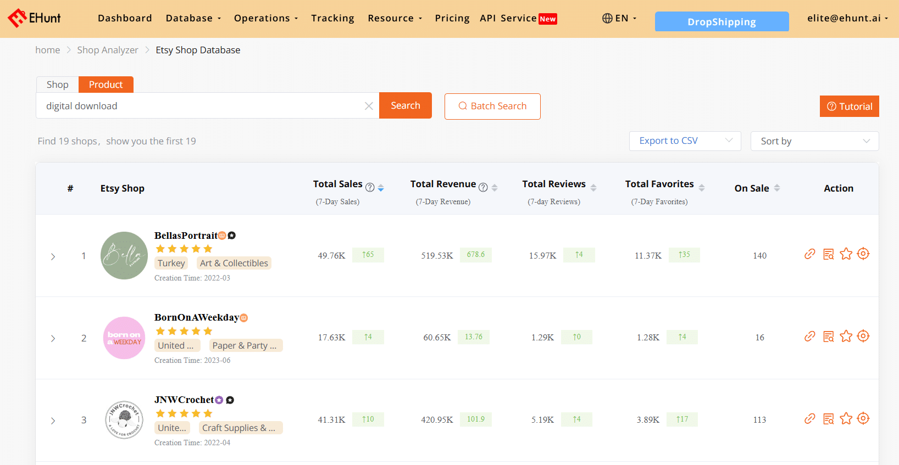Sort by On Sale arrows
Viewport: 899px width, 465px height.
[777, 188]
